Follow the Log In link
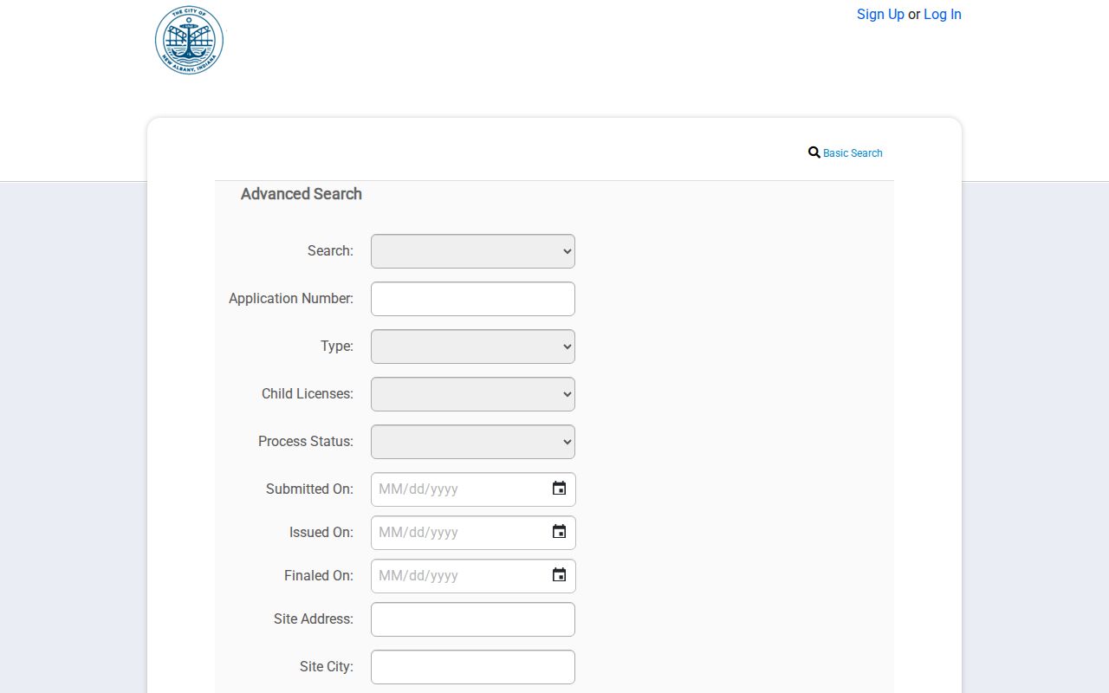The height and width of the screenshot is (693, 1109). 943,14
